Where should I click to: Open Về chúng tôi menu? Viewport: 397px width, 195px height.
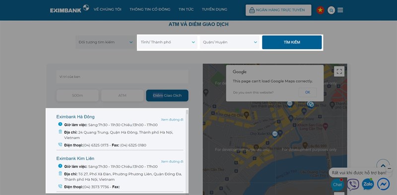[107, 9]
